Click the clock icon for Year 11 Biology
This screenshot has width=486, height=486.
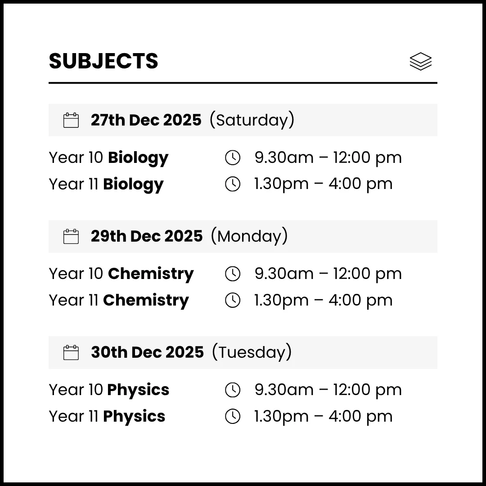[233, 184]
